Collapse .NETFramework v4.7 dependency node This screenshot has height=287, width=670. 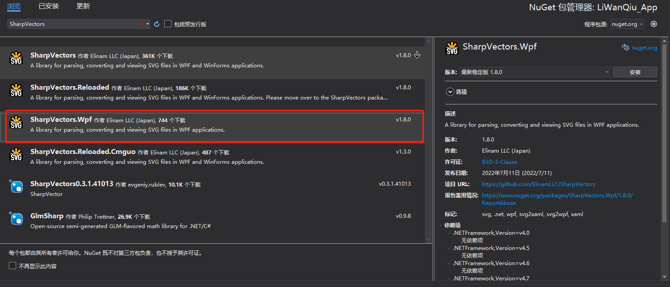pos(449,279)
